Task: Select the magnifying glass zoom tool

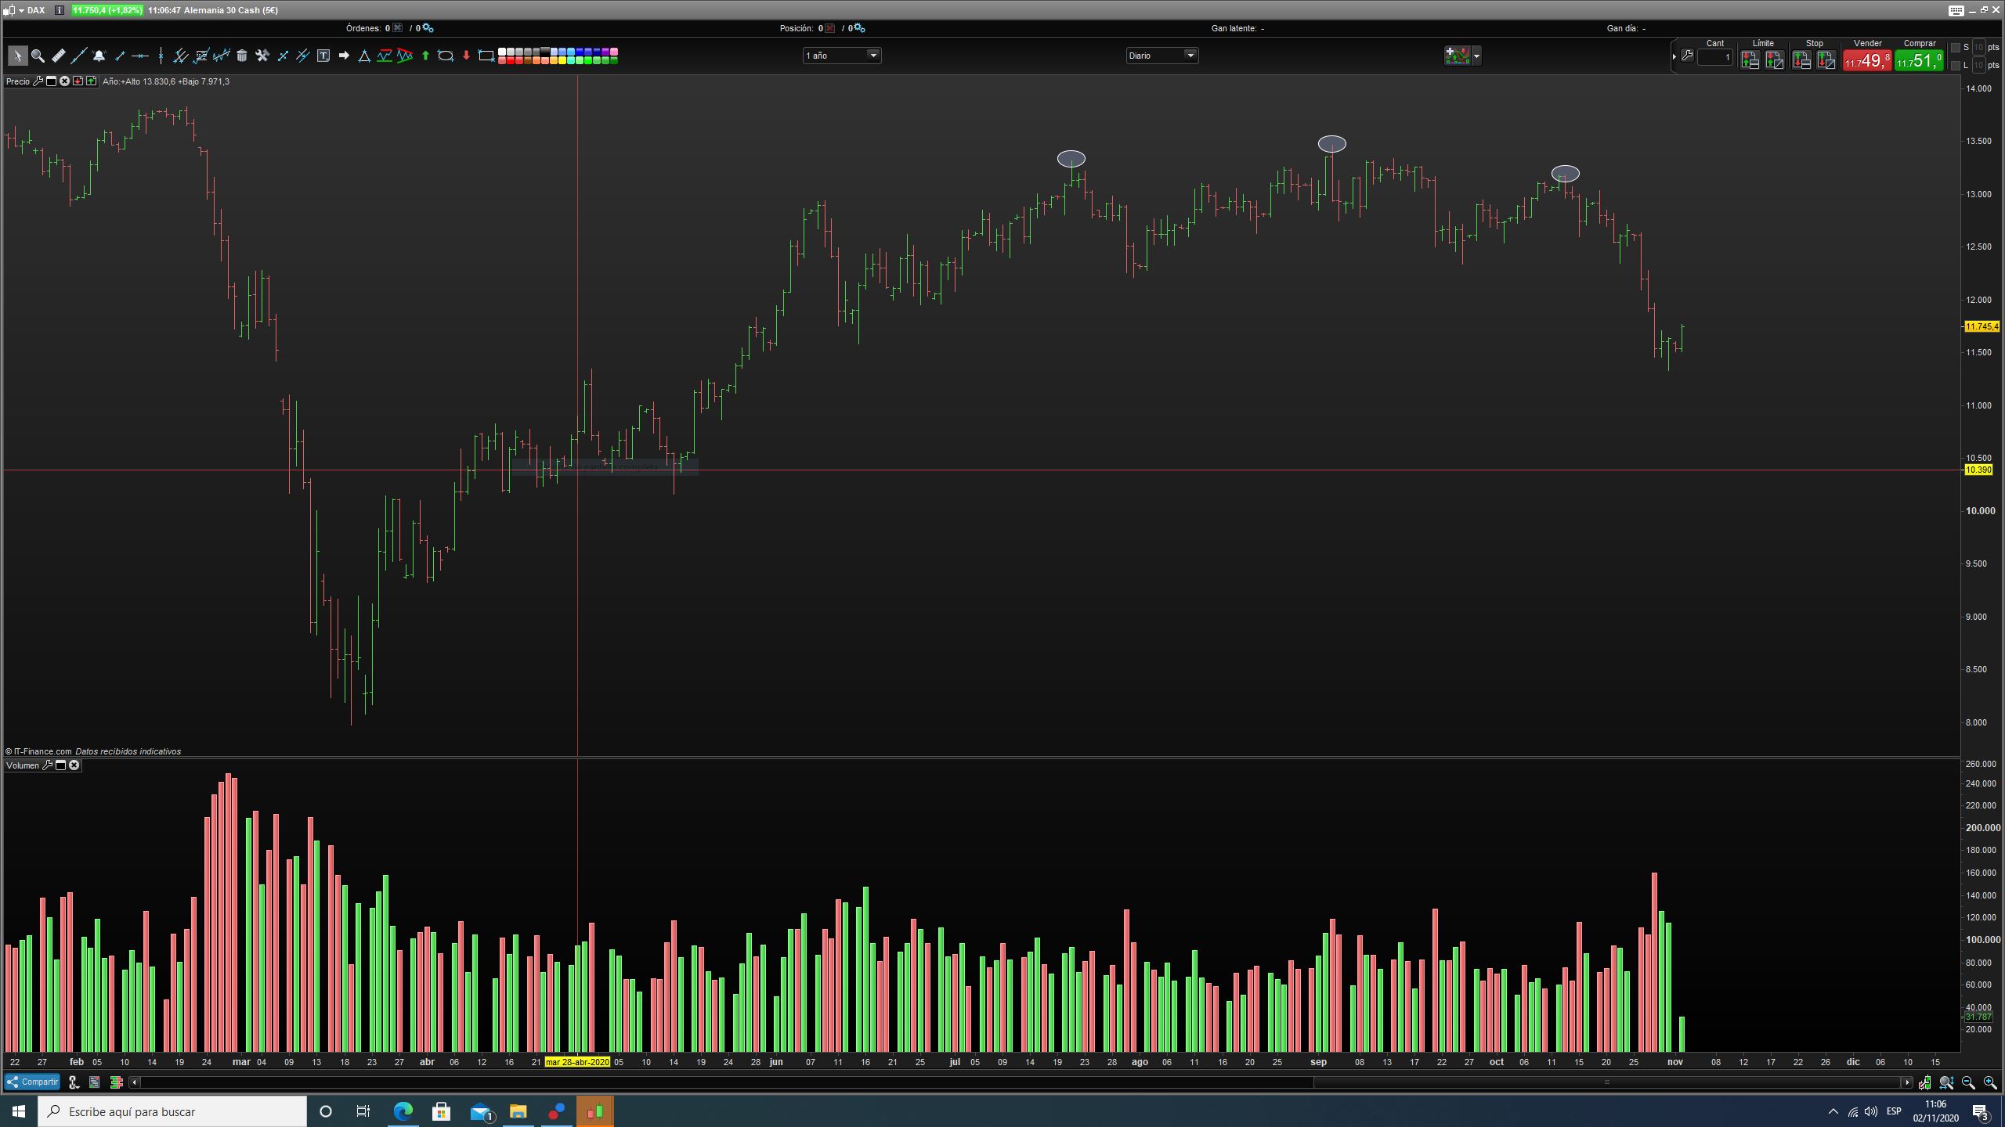Action: tap(38, 56)
